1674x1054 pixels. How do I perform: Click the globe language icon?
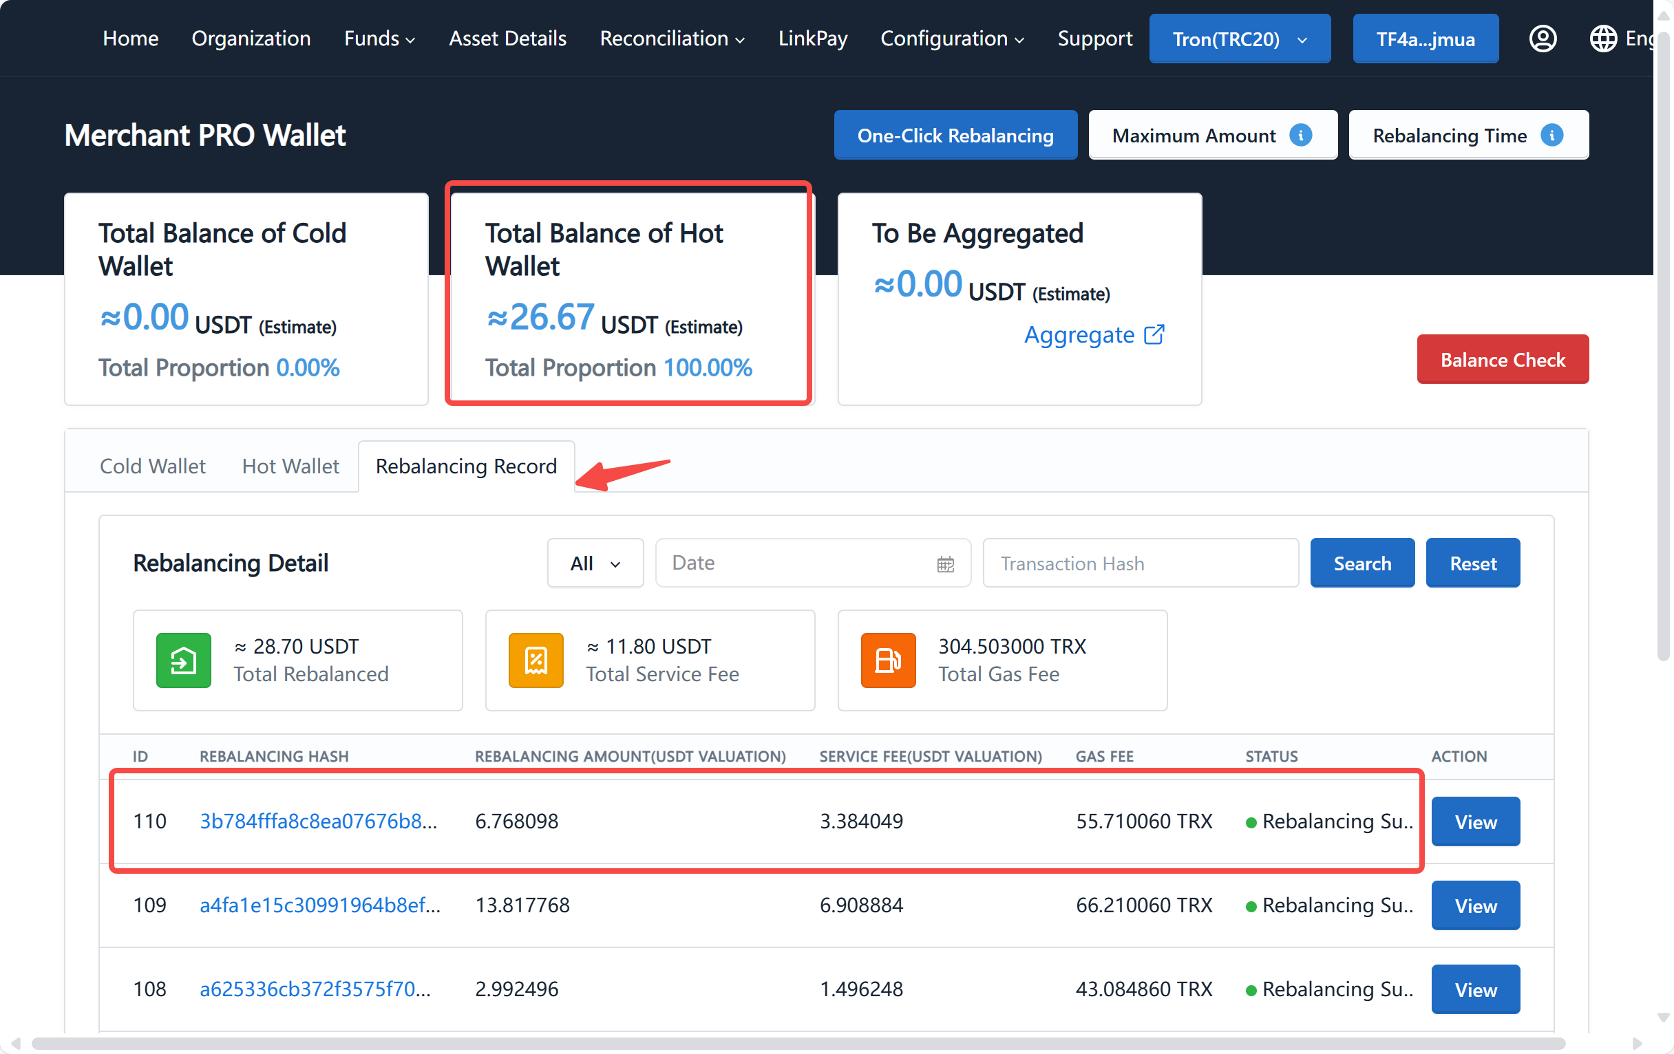[x=1602, y=39]
